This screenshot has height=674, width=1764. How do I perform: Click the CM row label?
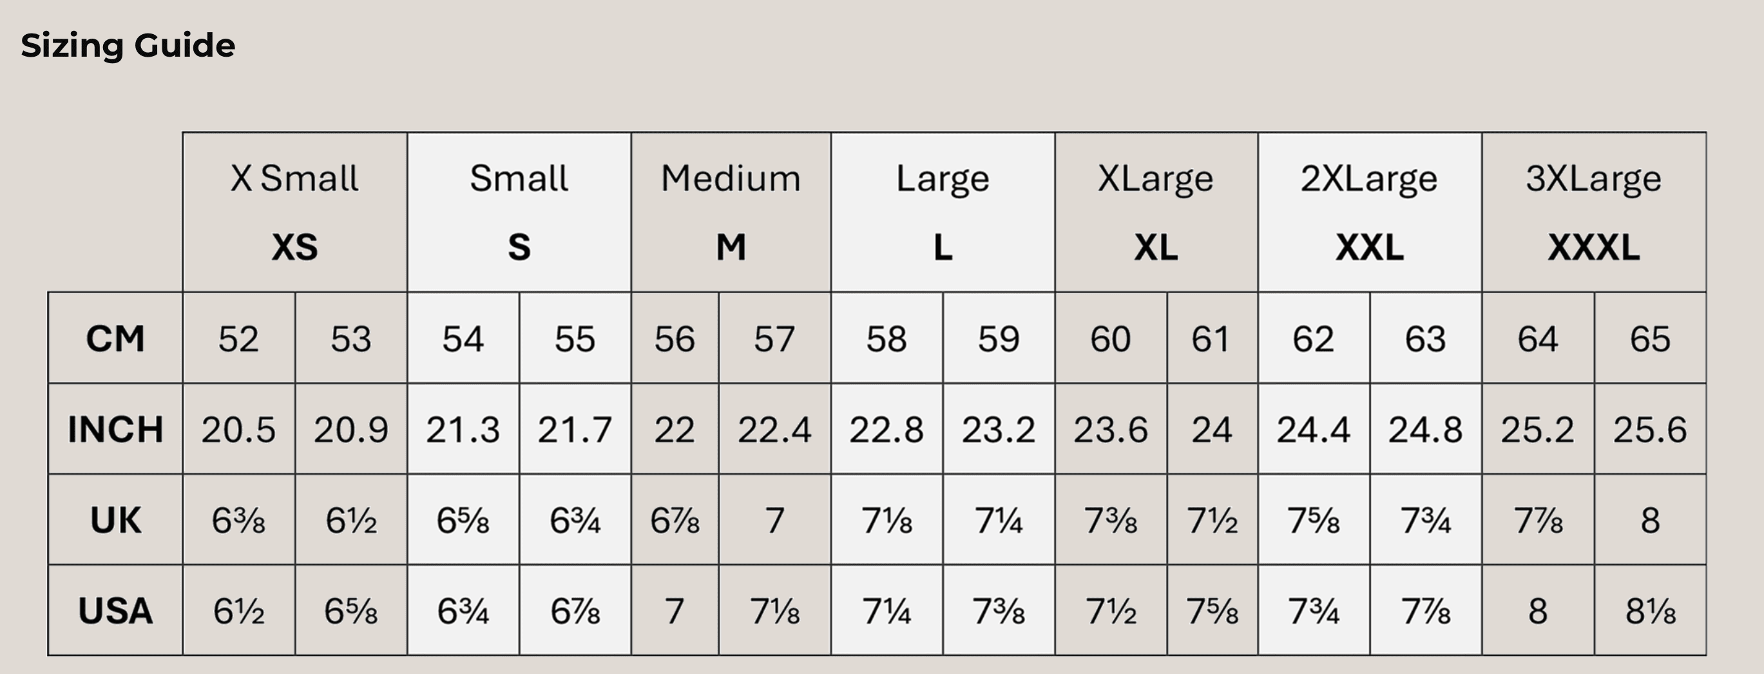[x=115, y=338]
